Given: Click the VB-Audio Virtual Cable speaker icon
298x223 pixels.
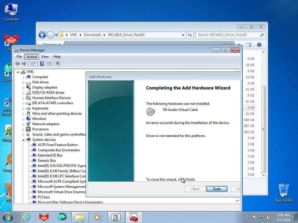Looking at the screenshot, I should pyautogui.click(x=150, y=111).
